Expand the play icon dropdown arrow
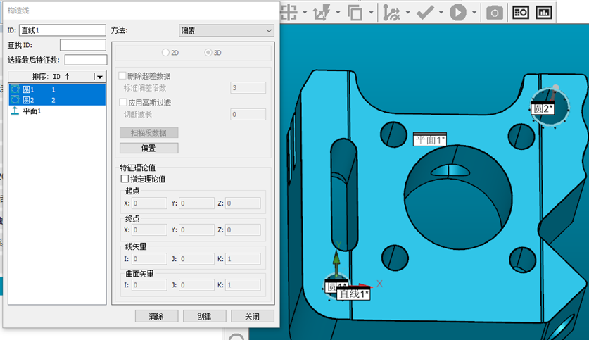 [474, 13]
